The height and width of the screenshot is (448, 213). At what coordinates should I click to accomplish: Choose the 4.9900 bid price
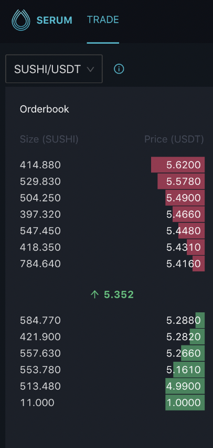(184, 386)
